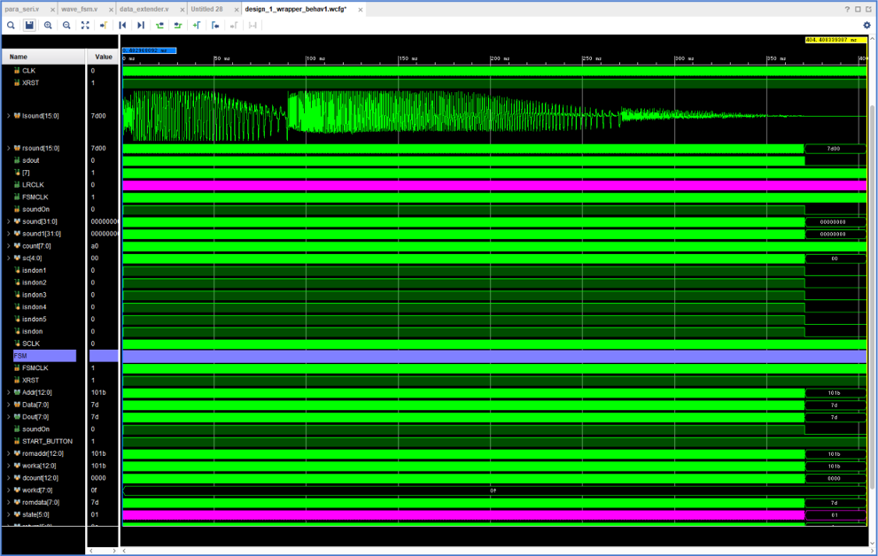Select the START_BUTTON signal

click(47, 441)
